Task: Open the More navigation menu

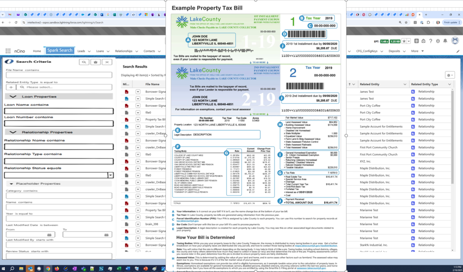Action: point(417,51)
